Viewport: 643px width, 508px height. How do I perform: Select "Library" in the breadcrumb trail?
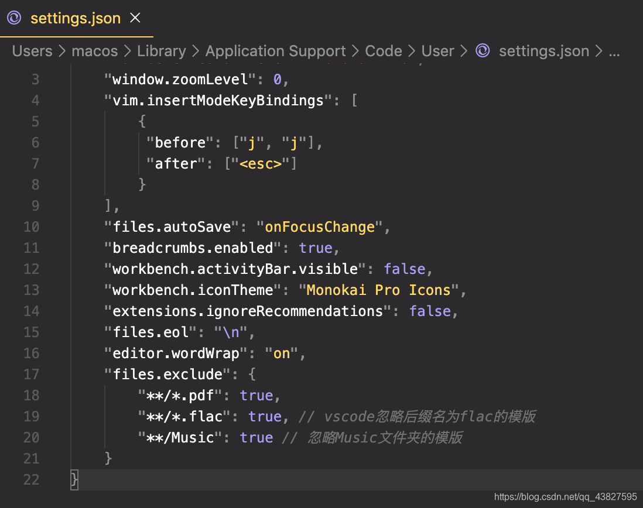[162, 51]
